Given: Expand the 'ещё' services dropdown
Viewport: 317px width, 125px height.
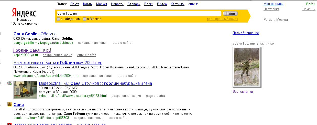Looking at the screenshot, I should pyautogui.click(x=193, y=4).
